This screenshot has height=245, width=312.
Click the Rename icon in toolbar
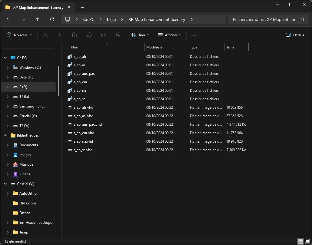89,35
